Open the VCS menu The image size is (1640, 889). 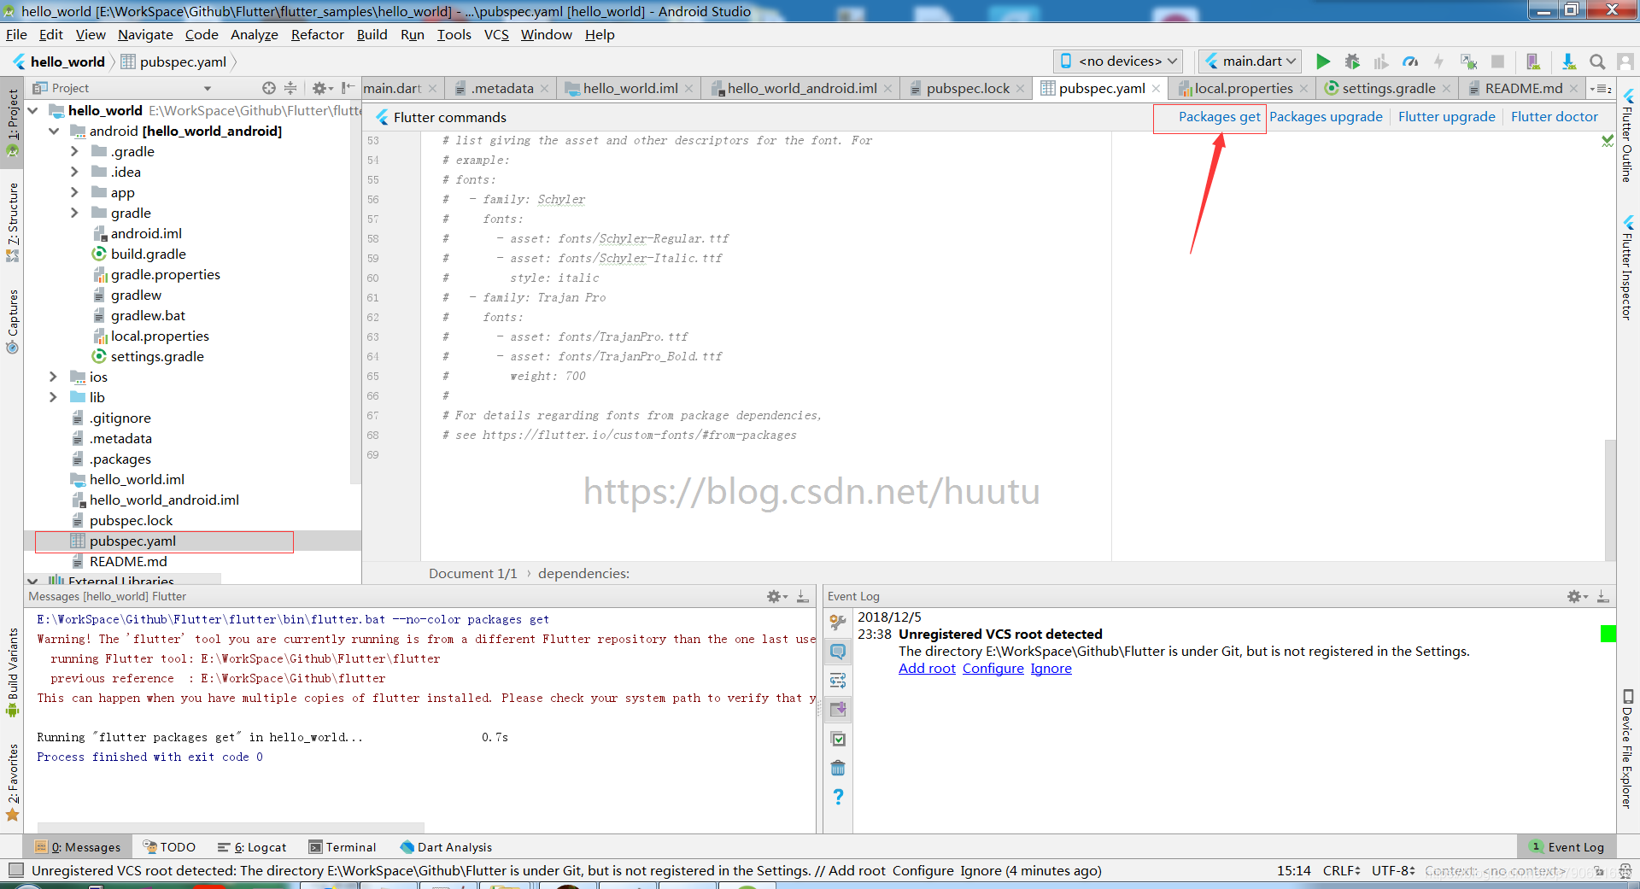pos(496,35)
